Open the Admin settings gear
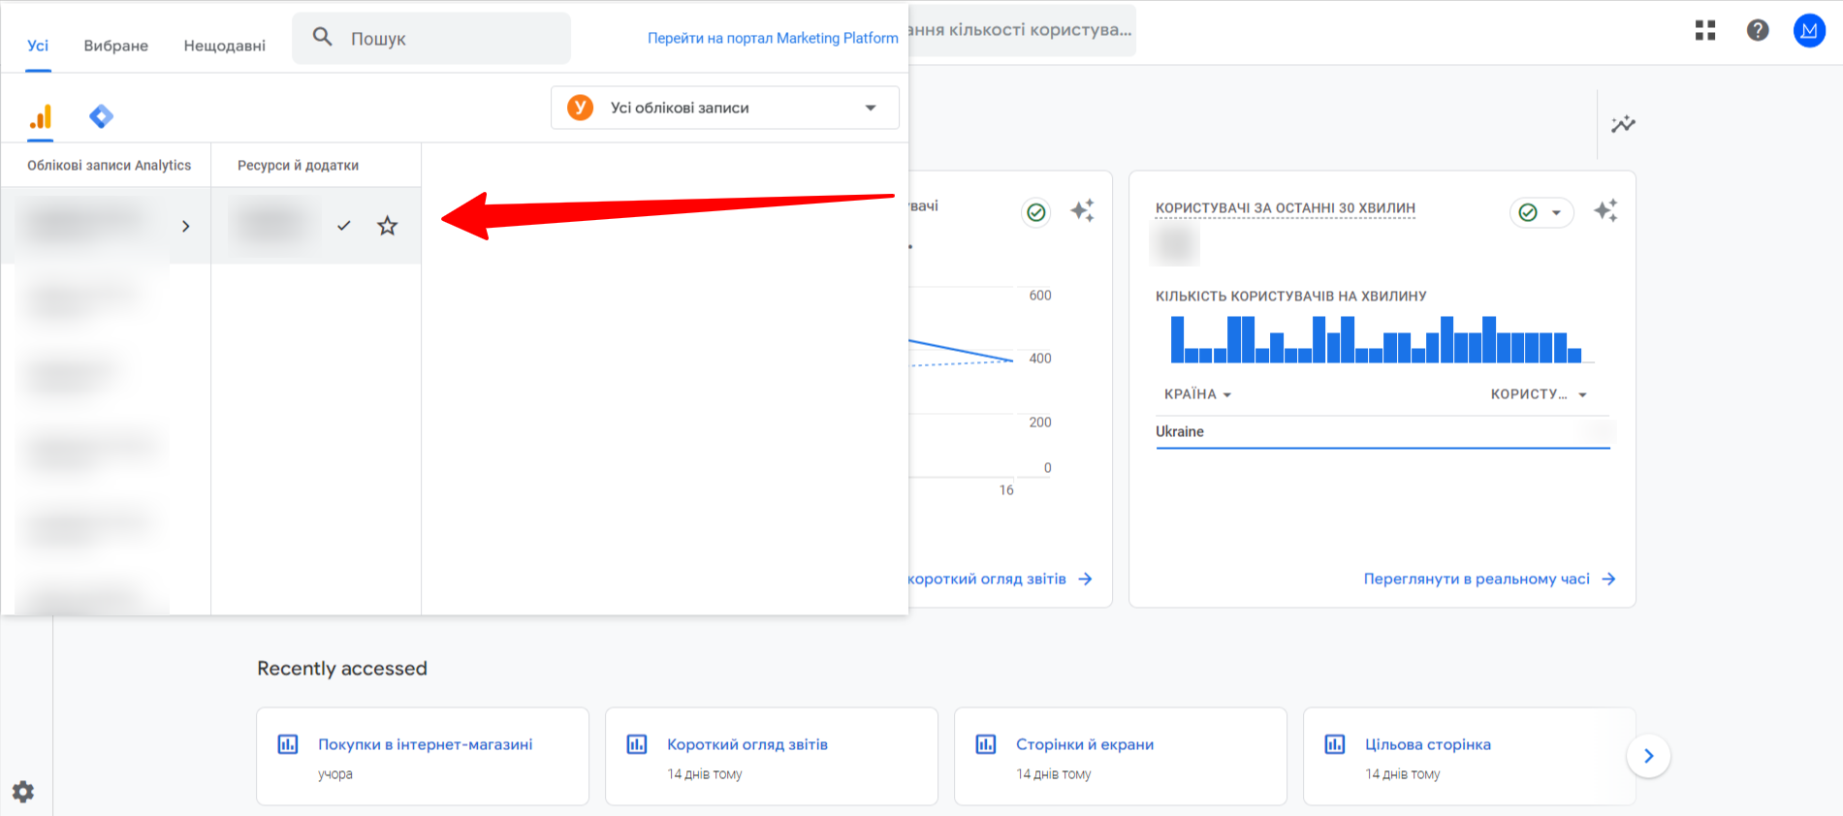The width and height of the screenshot is (1843, 816). 23,792
